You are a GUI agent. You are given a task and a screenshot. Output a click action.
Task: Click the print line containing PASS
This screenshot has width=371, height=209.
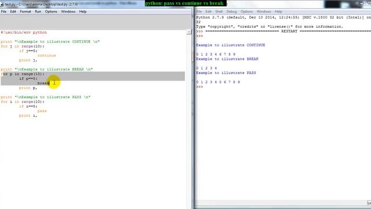point(45,97)
